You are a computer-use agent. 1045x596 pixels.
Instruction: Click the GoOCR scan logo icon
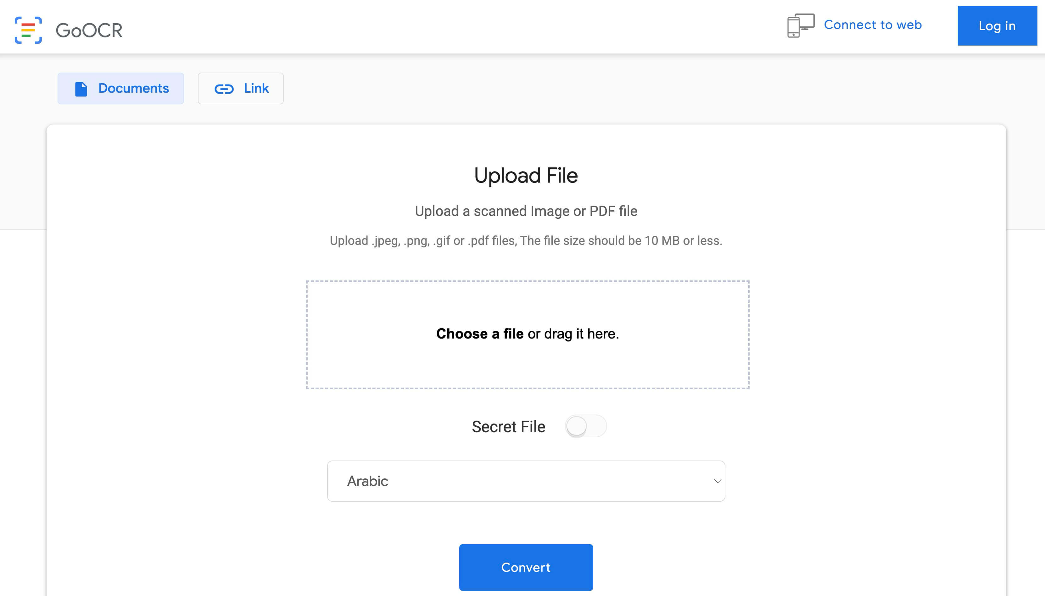point(28,30)
